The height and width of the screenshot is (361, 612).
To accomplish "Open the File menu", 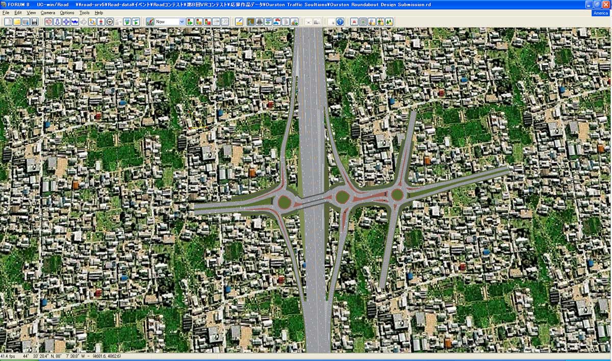I will [6, 12].
